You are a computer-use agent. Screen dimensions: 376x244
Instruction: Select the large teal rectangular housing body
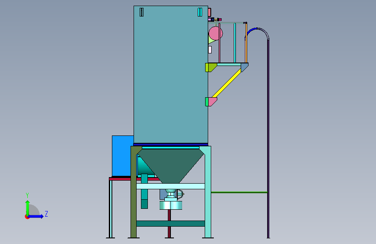click(171, 74)
